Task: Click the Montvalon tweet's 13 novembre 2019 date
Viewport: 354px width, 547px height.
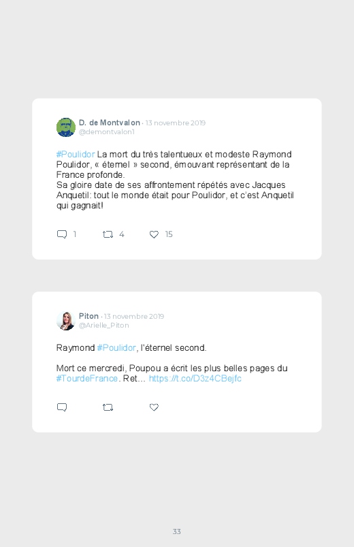Action: coord(176,123)
